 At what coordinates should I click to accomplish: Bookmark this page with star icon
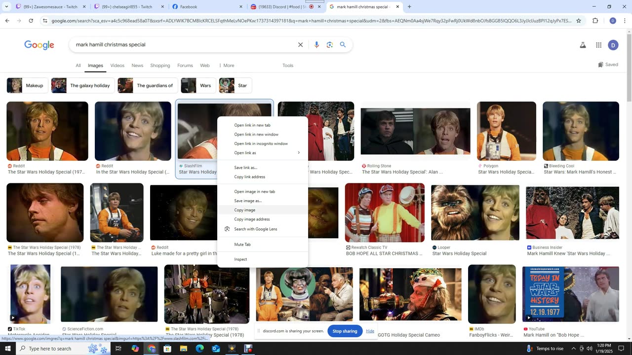(579, 21)
